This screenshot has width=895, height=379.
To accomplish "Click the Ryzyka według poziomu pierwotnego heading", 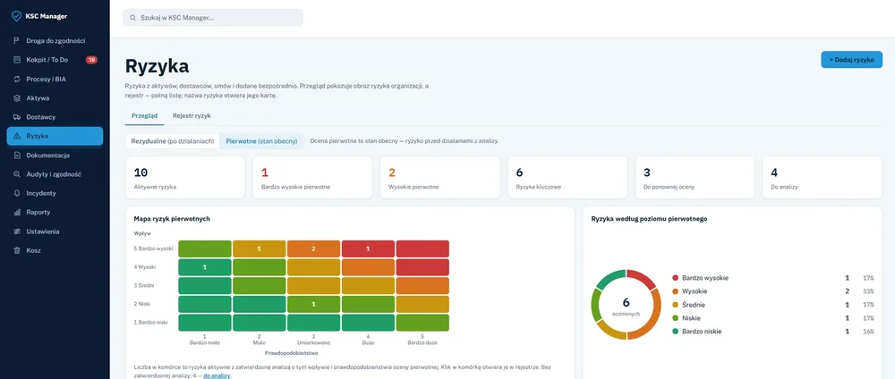I will [x=650, y=218].
